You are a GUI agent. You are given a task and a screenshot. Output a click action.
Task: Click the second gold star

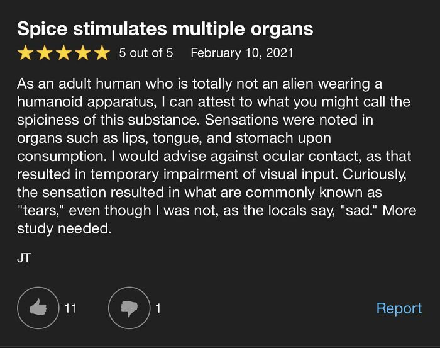pyautogui.click(x=45, y=53)
